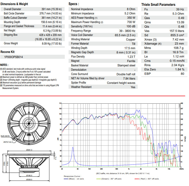Click the 'Nominal Impedance' label
189x186 pixels.
tap(82, 9)
